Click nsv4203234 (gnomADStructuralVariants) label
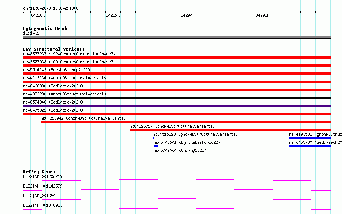This screenshot has height=214, width=342. pyautogui.click(x=66, y=78)
